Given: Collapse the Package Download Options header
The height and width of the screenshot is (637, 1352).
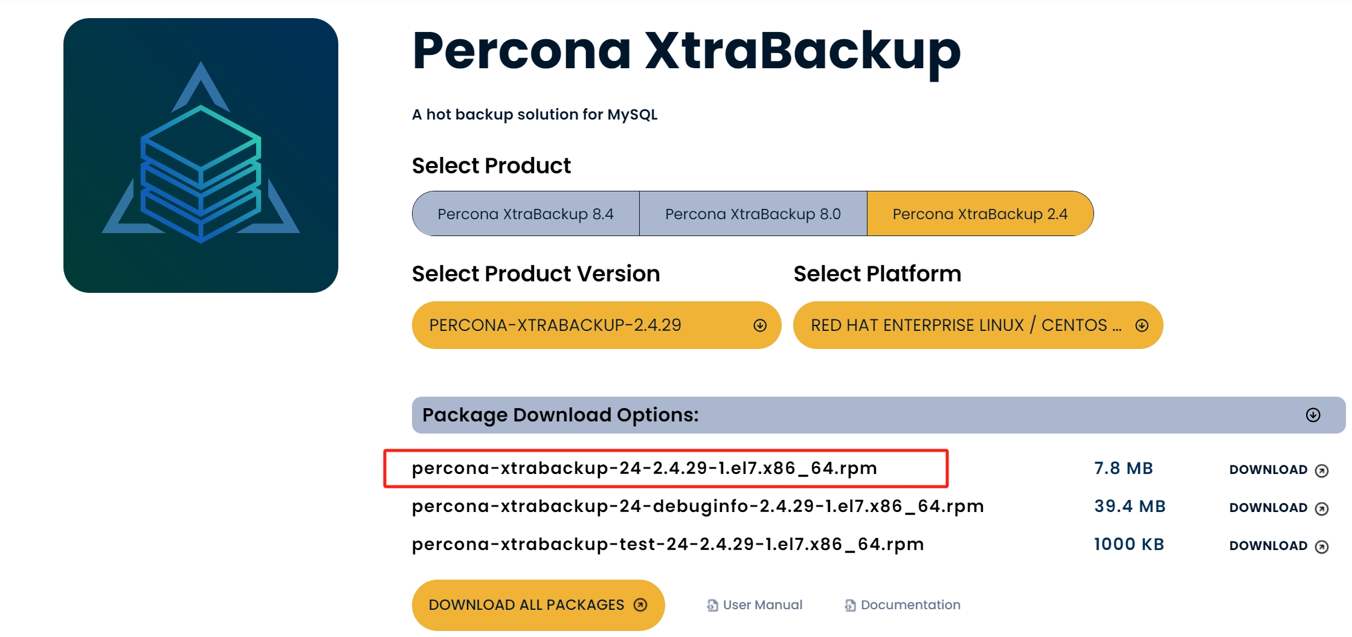Looking at the screenshot, I should 878,415.
